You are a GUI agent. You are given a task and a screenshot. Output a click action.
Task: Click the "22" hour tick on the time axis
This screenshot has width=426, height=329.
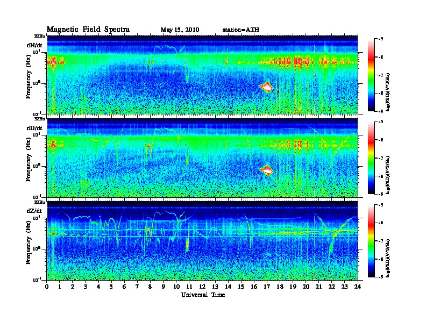click(x=332, y=287)
